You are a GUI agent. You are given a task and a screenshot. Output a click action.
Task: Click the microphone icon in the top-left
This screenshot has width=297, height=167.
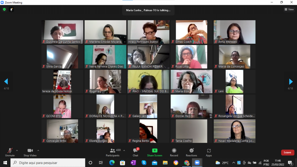[x=12, y=10]
